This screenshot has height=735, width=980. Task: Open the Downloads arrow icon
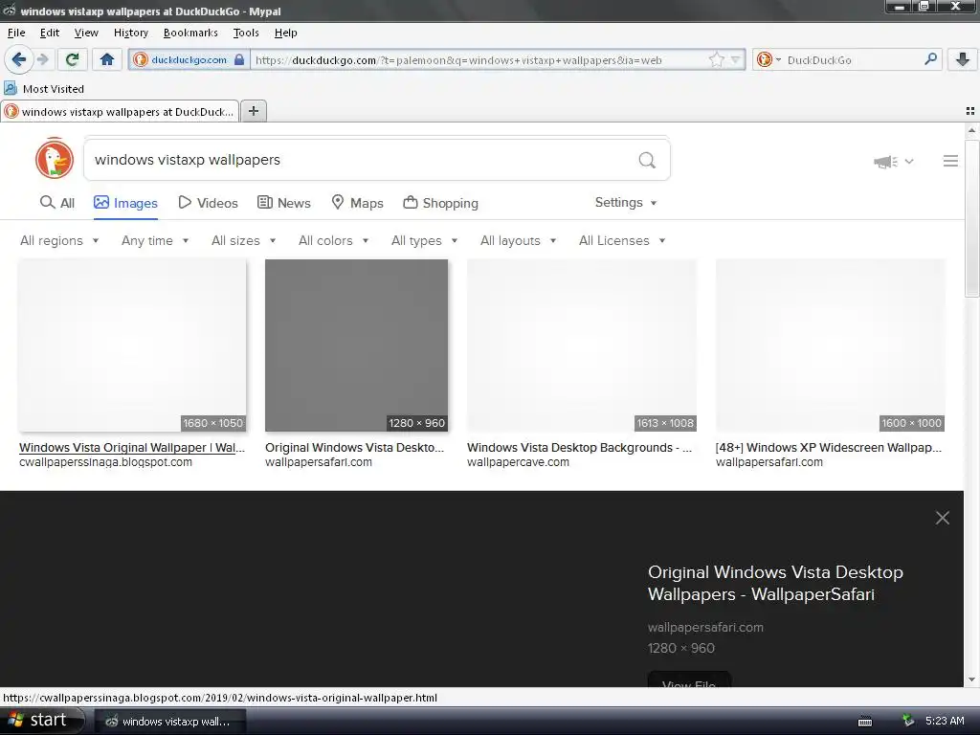963,59
